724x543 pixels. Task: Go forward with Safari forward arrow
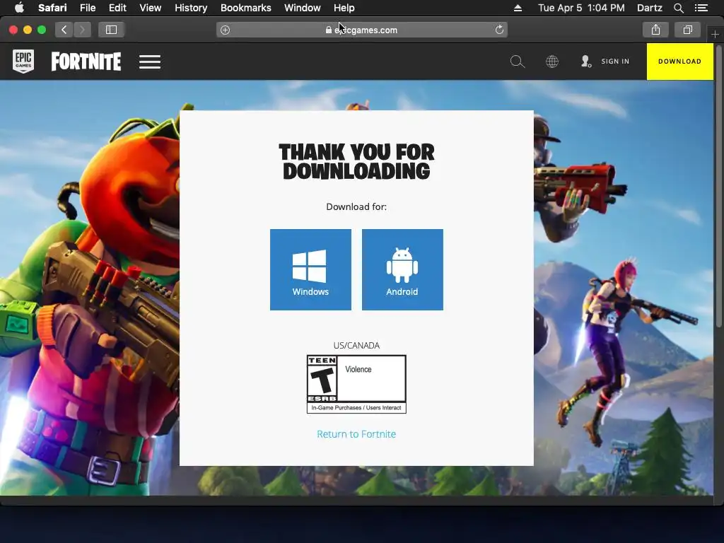(82, 30)
